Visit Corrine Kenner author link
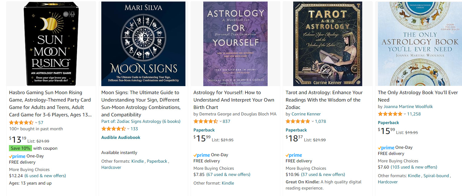 [x=306, y=114]
